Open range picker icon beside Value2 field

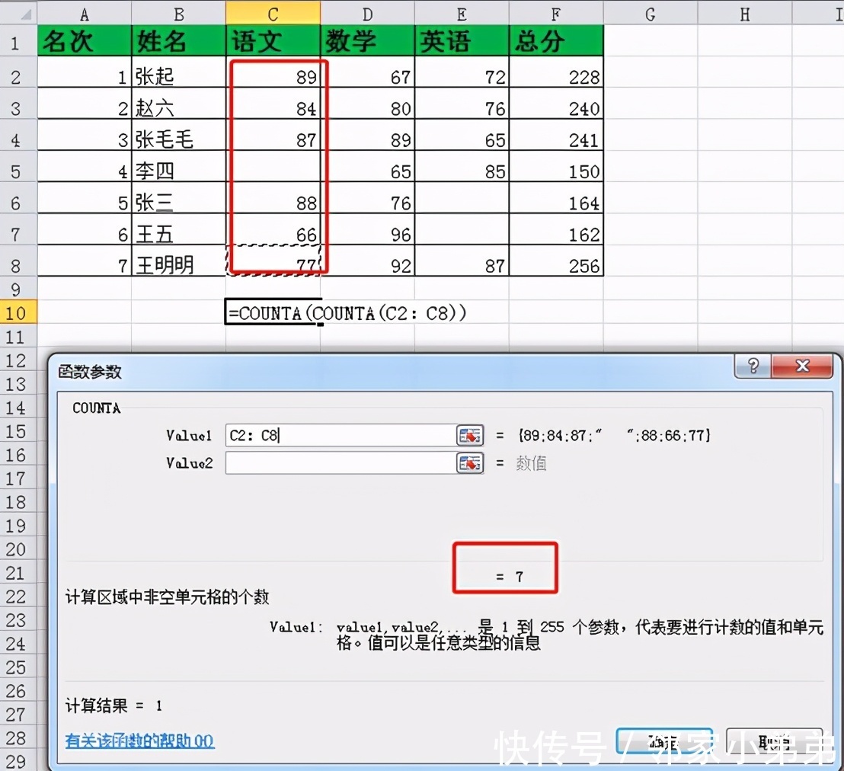pos(470,462)
